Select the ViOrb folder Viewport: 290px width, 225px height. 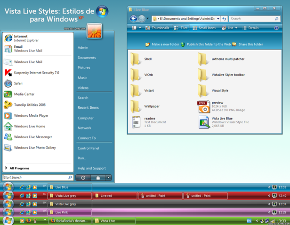142,75
